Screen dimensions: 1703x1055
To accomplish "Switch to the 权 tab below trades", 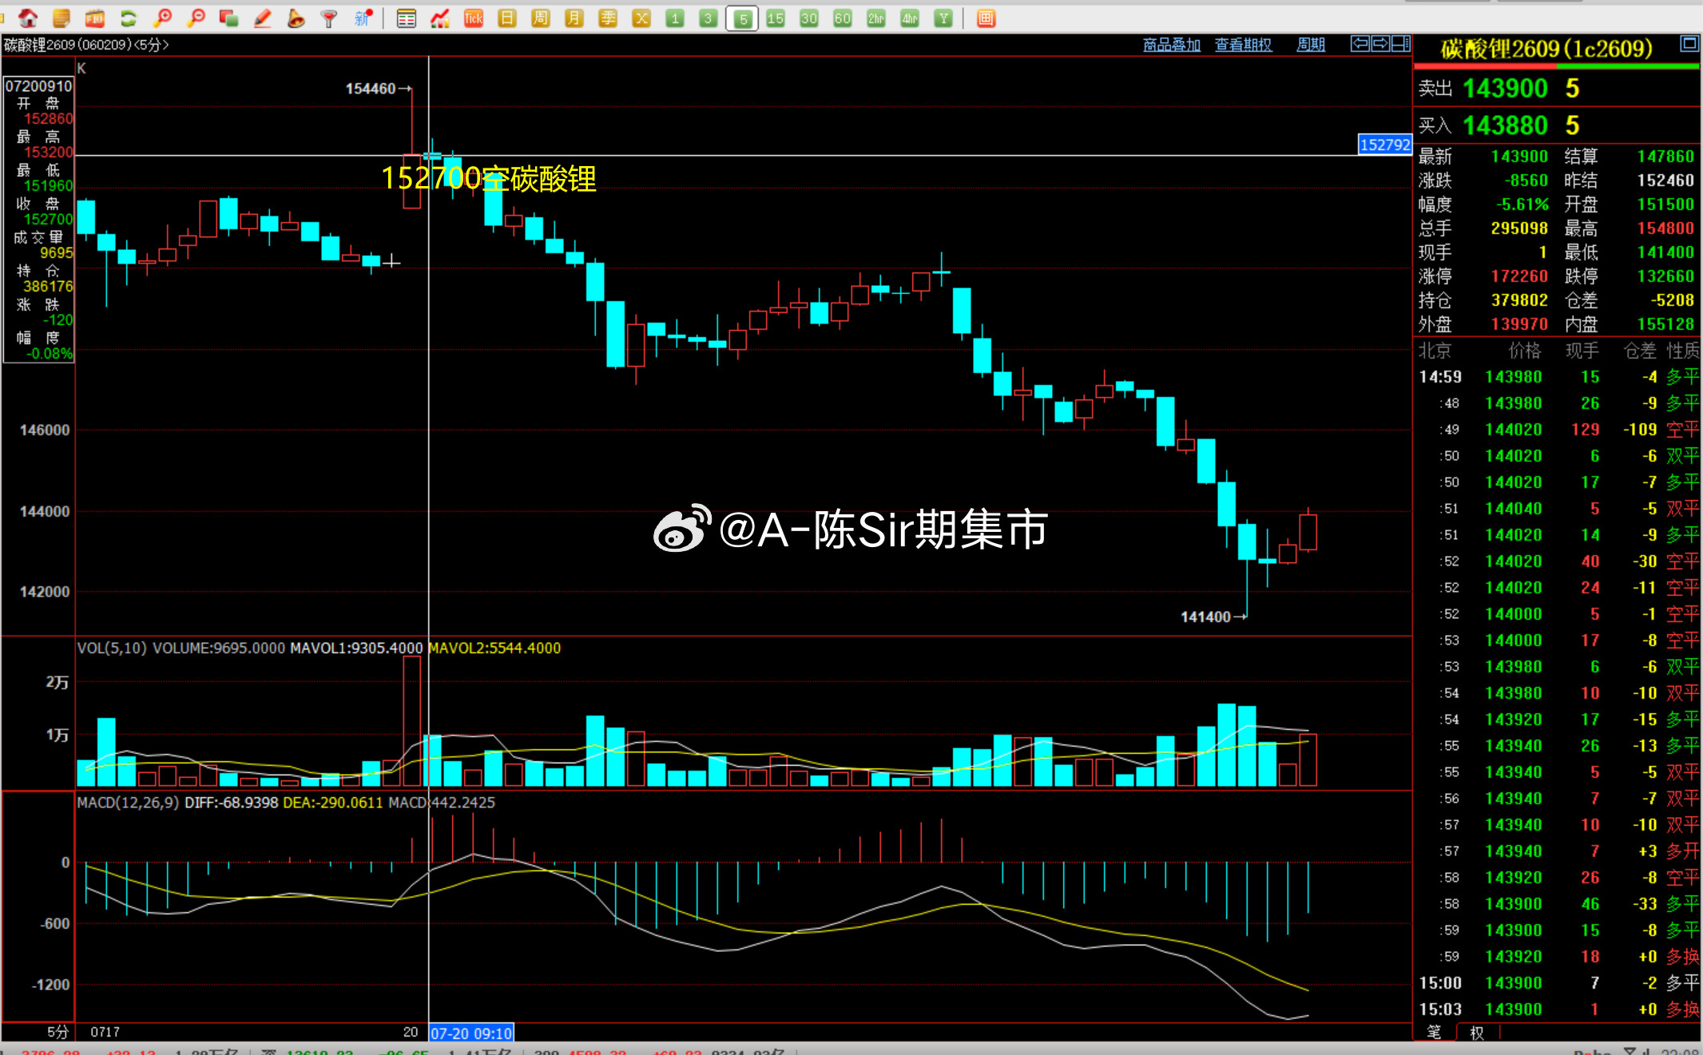I will 1477,1032.
